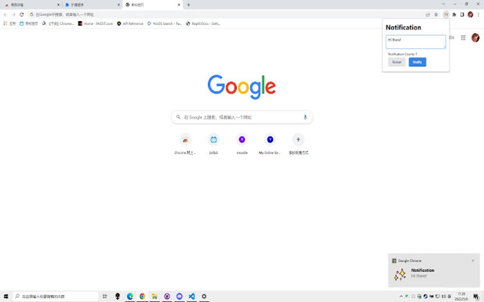Viewport: 484px width, 302px height.
Task: Open the moodle shortcut
Action: (242, 140)
